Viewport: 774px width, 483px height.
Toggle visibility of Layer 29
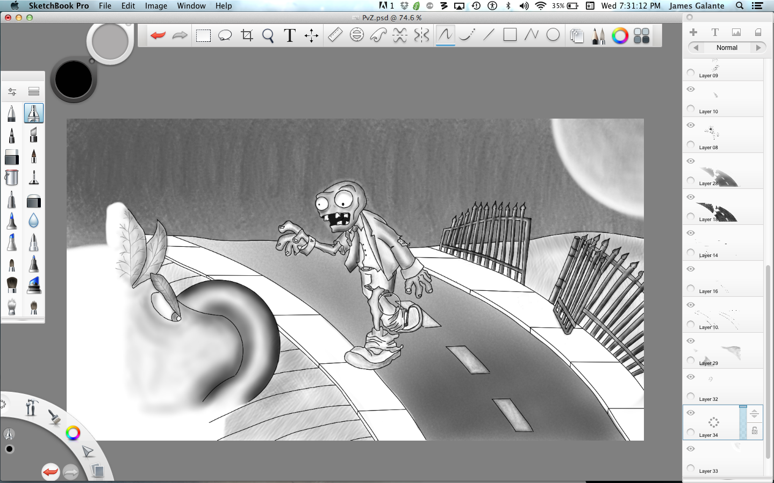691,341
